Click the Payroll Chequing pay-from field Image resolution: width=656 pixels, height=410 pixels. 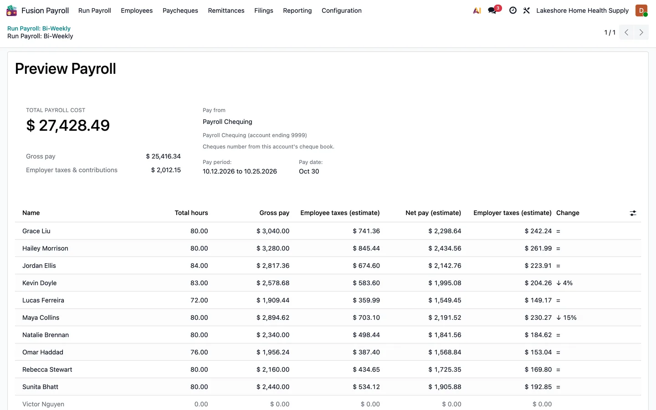coord(227,122)
